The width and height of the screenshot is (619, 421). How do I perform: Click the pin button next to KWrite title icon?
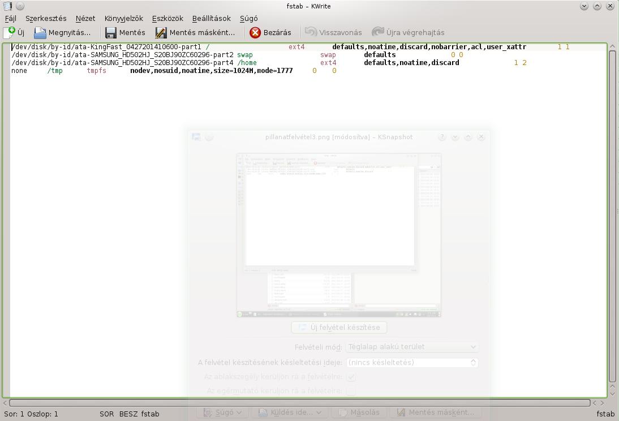[x=20, y=6]
